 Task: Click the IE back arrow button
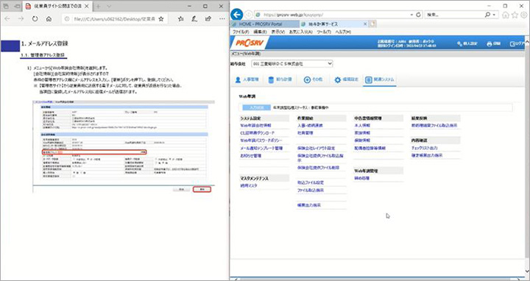237,15
